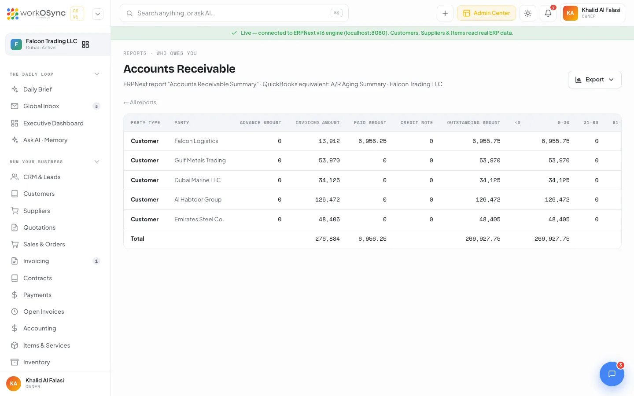Open the Contracts book icon
Viewport: 634px width, 396px height.
tap(15, 278)
